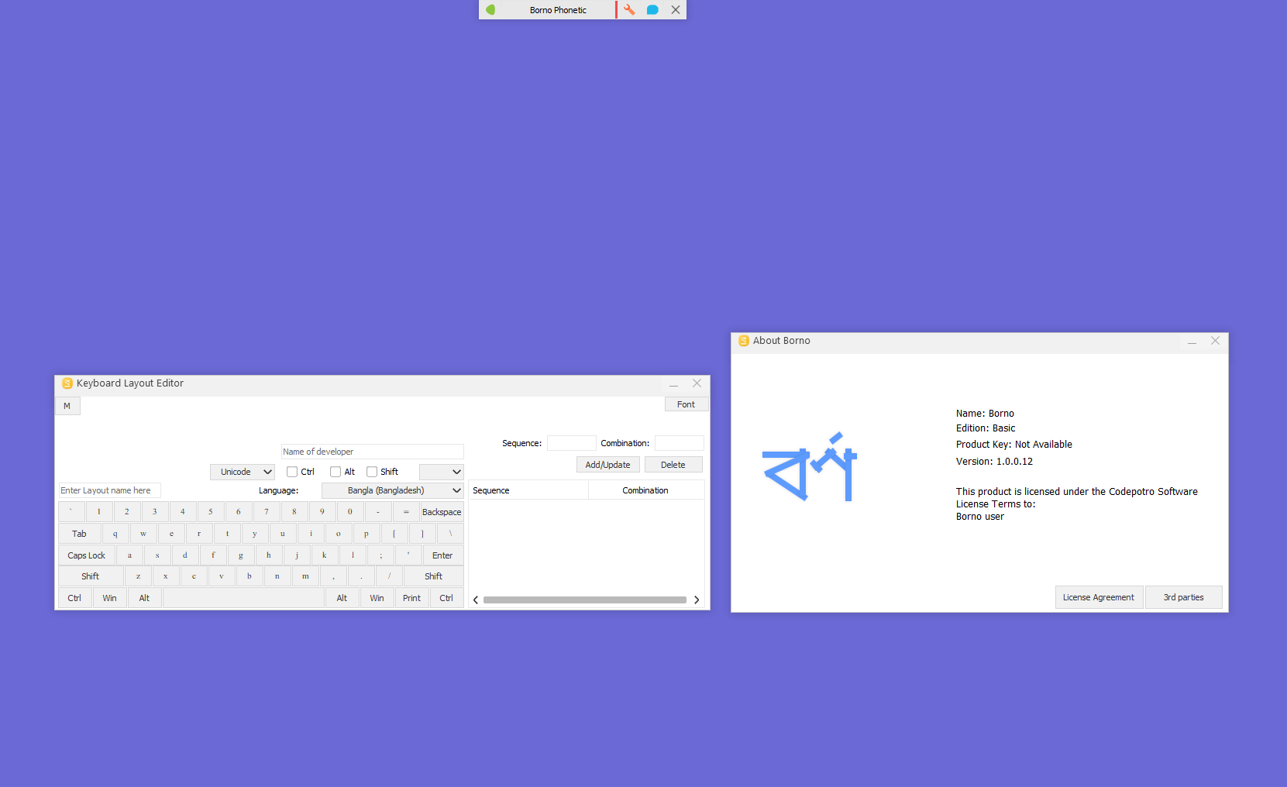Open License Agreement in About Borno
Viewport: 1287px width, 787px height.
(1099, 597)
